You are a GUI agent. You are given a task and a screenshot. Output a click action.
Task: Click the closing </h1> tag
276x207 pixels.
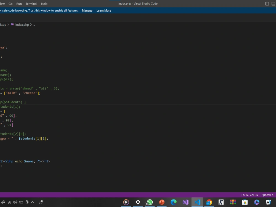46,161
